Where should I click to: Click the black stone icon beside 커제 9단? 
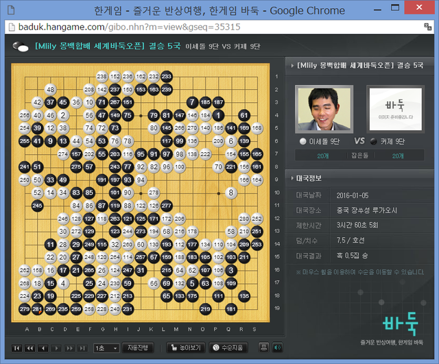tap(373, 141)
